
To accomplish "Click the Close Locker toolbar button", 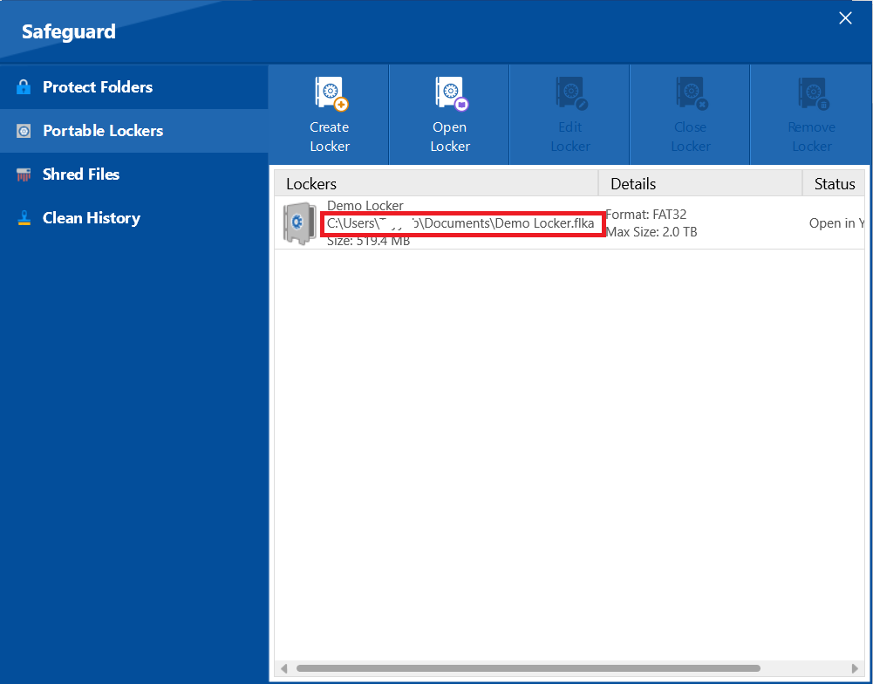I will coord(690,115).
